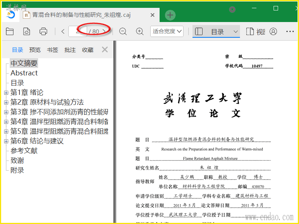
Task: Click the advisor name 吴少鹏 text
Action: [187, 177]
